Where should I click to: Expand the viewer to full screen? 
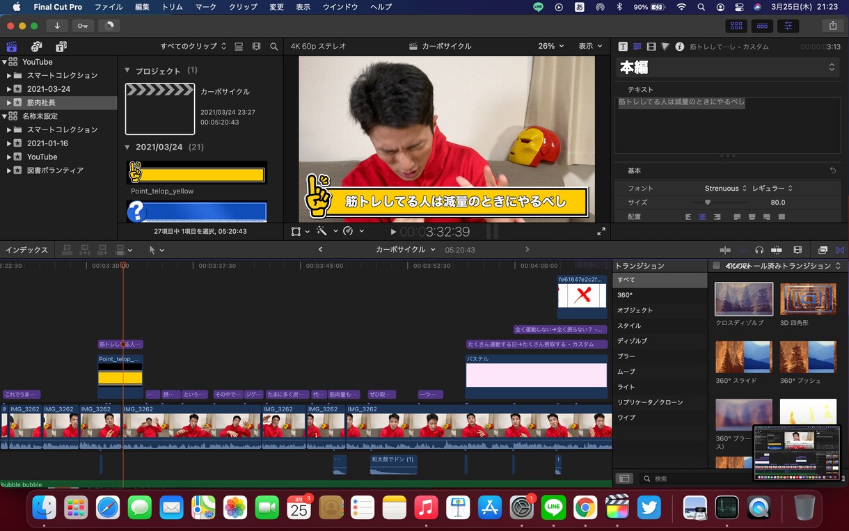601,232
